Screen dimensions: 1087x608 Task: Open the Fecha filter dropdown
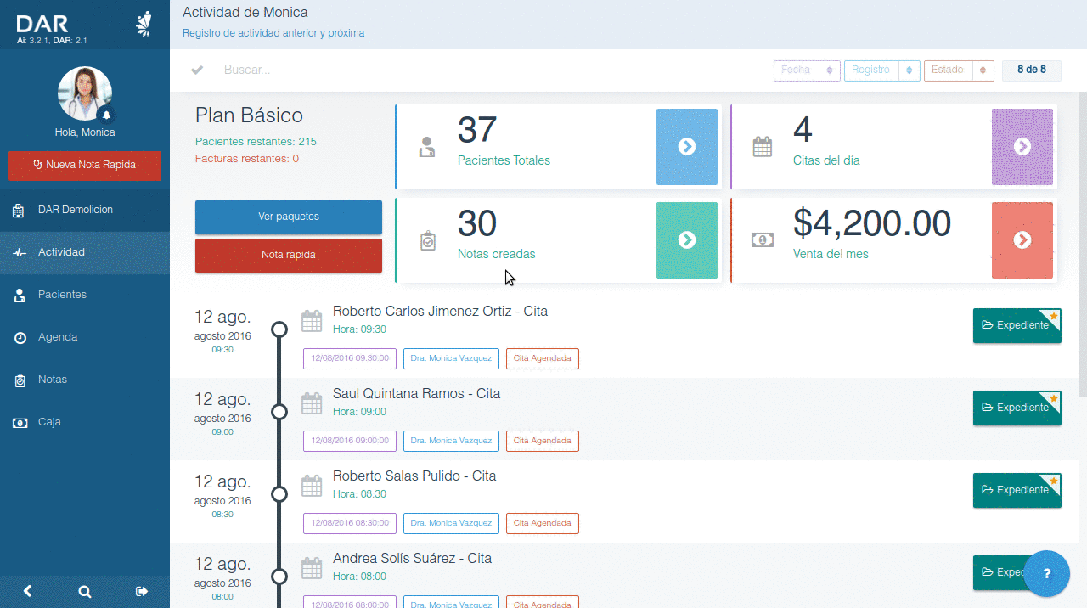807,70
